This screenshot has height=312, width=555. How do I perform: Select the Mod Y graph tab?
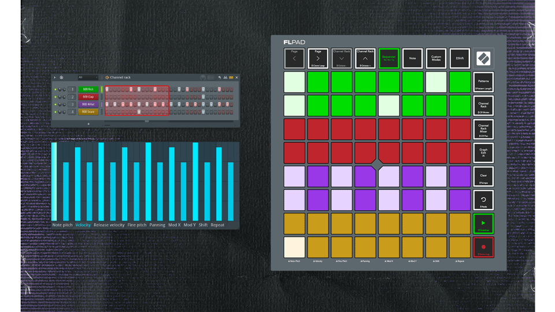coord(190,225)
